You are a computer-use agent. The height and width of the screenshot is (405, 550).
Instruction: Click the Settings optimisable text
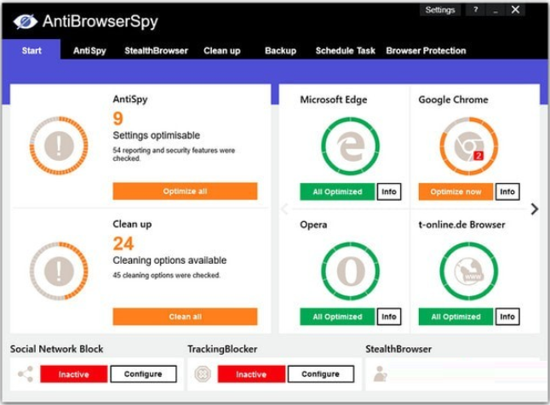(x=157, y=135)
